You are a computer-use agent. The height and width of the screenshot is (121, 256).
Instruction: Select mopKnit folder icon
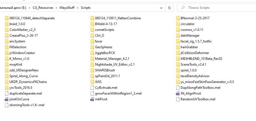click(7, 64)
